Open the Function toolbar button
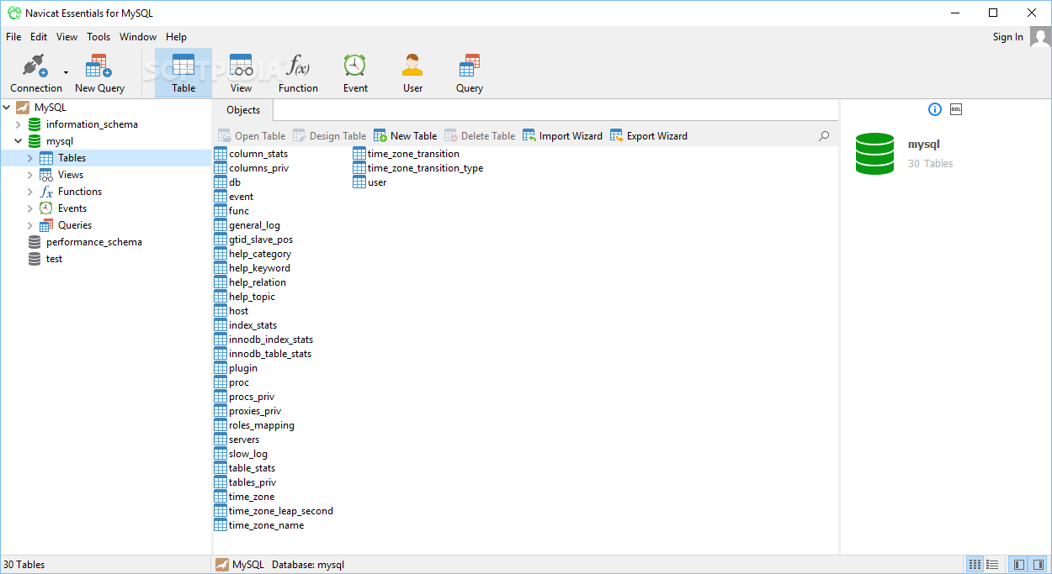1052x574 pixels. [x=298, y=73]
